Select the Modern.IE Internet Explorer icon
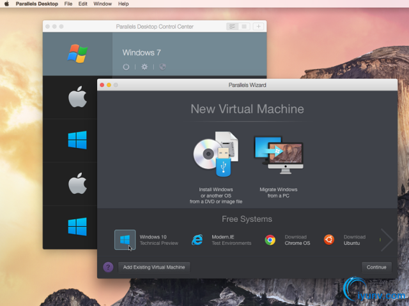409x306 pixels. [197, 240]
